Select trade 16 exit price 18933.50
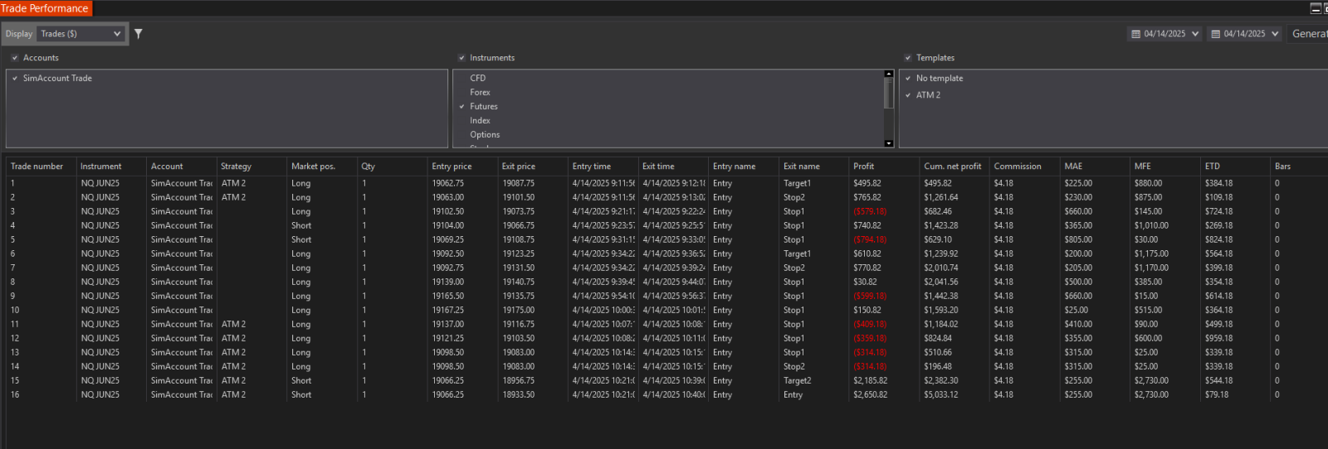 pyautogui.click(x=519, y=395)
